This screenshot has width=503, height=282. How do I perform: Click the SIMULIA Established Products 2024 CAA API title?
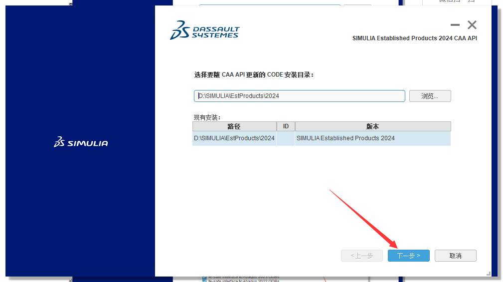414,38
